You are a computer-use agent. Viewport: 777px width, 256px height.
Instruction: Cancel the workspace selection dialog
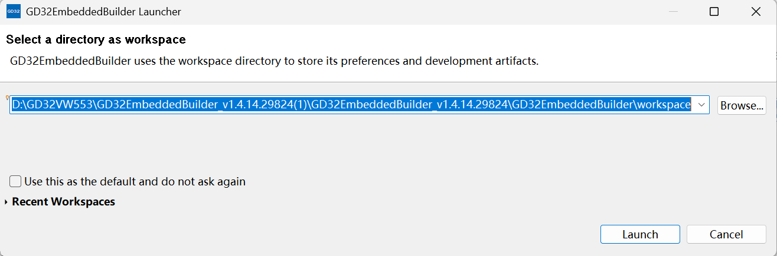tap(726, 234)
